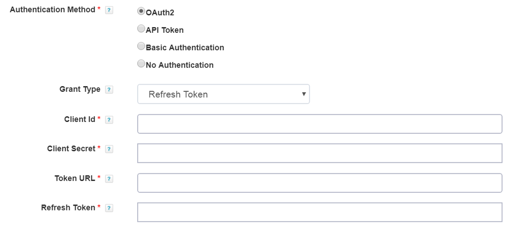Click the Grant Type help icon
This screenshot has width=513, height=226.
pos(109,90)
